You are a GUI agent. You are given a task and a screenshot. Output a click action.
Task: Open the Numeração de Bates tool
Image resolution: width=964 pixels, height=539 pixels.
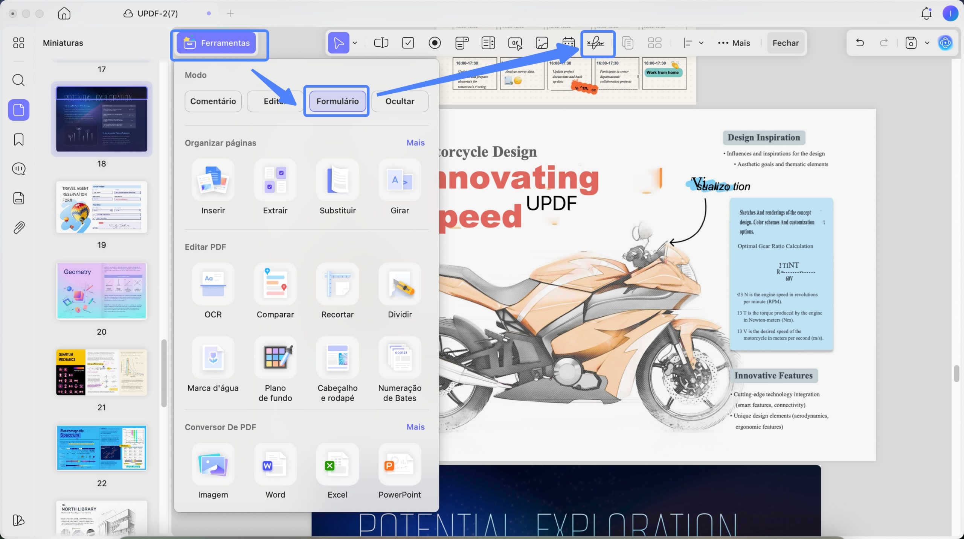400,369
